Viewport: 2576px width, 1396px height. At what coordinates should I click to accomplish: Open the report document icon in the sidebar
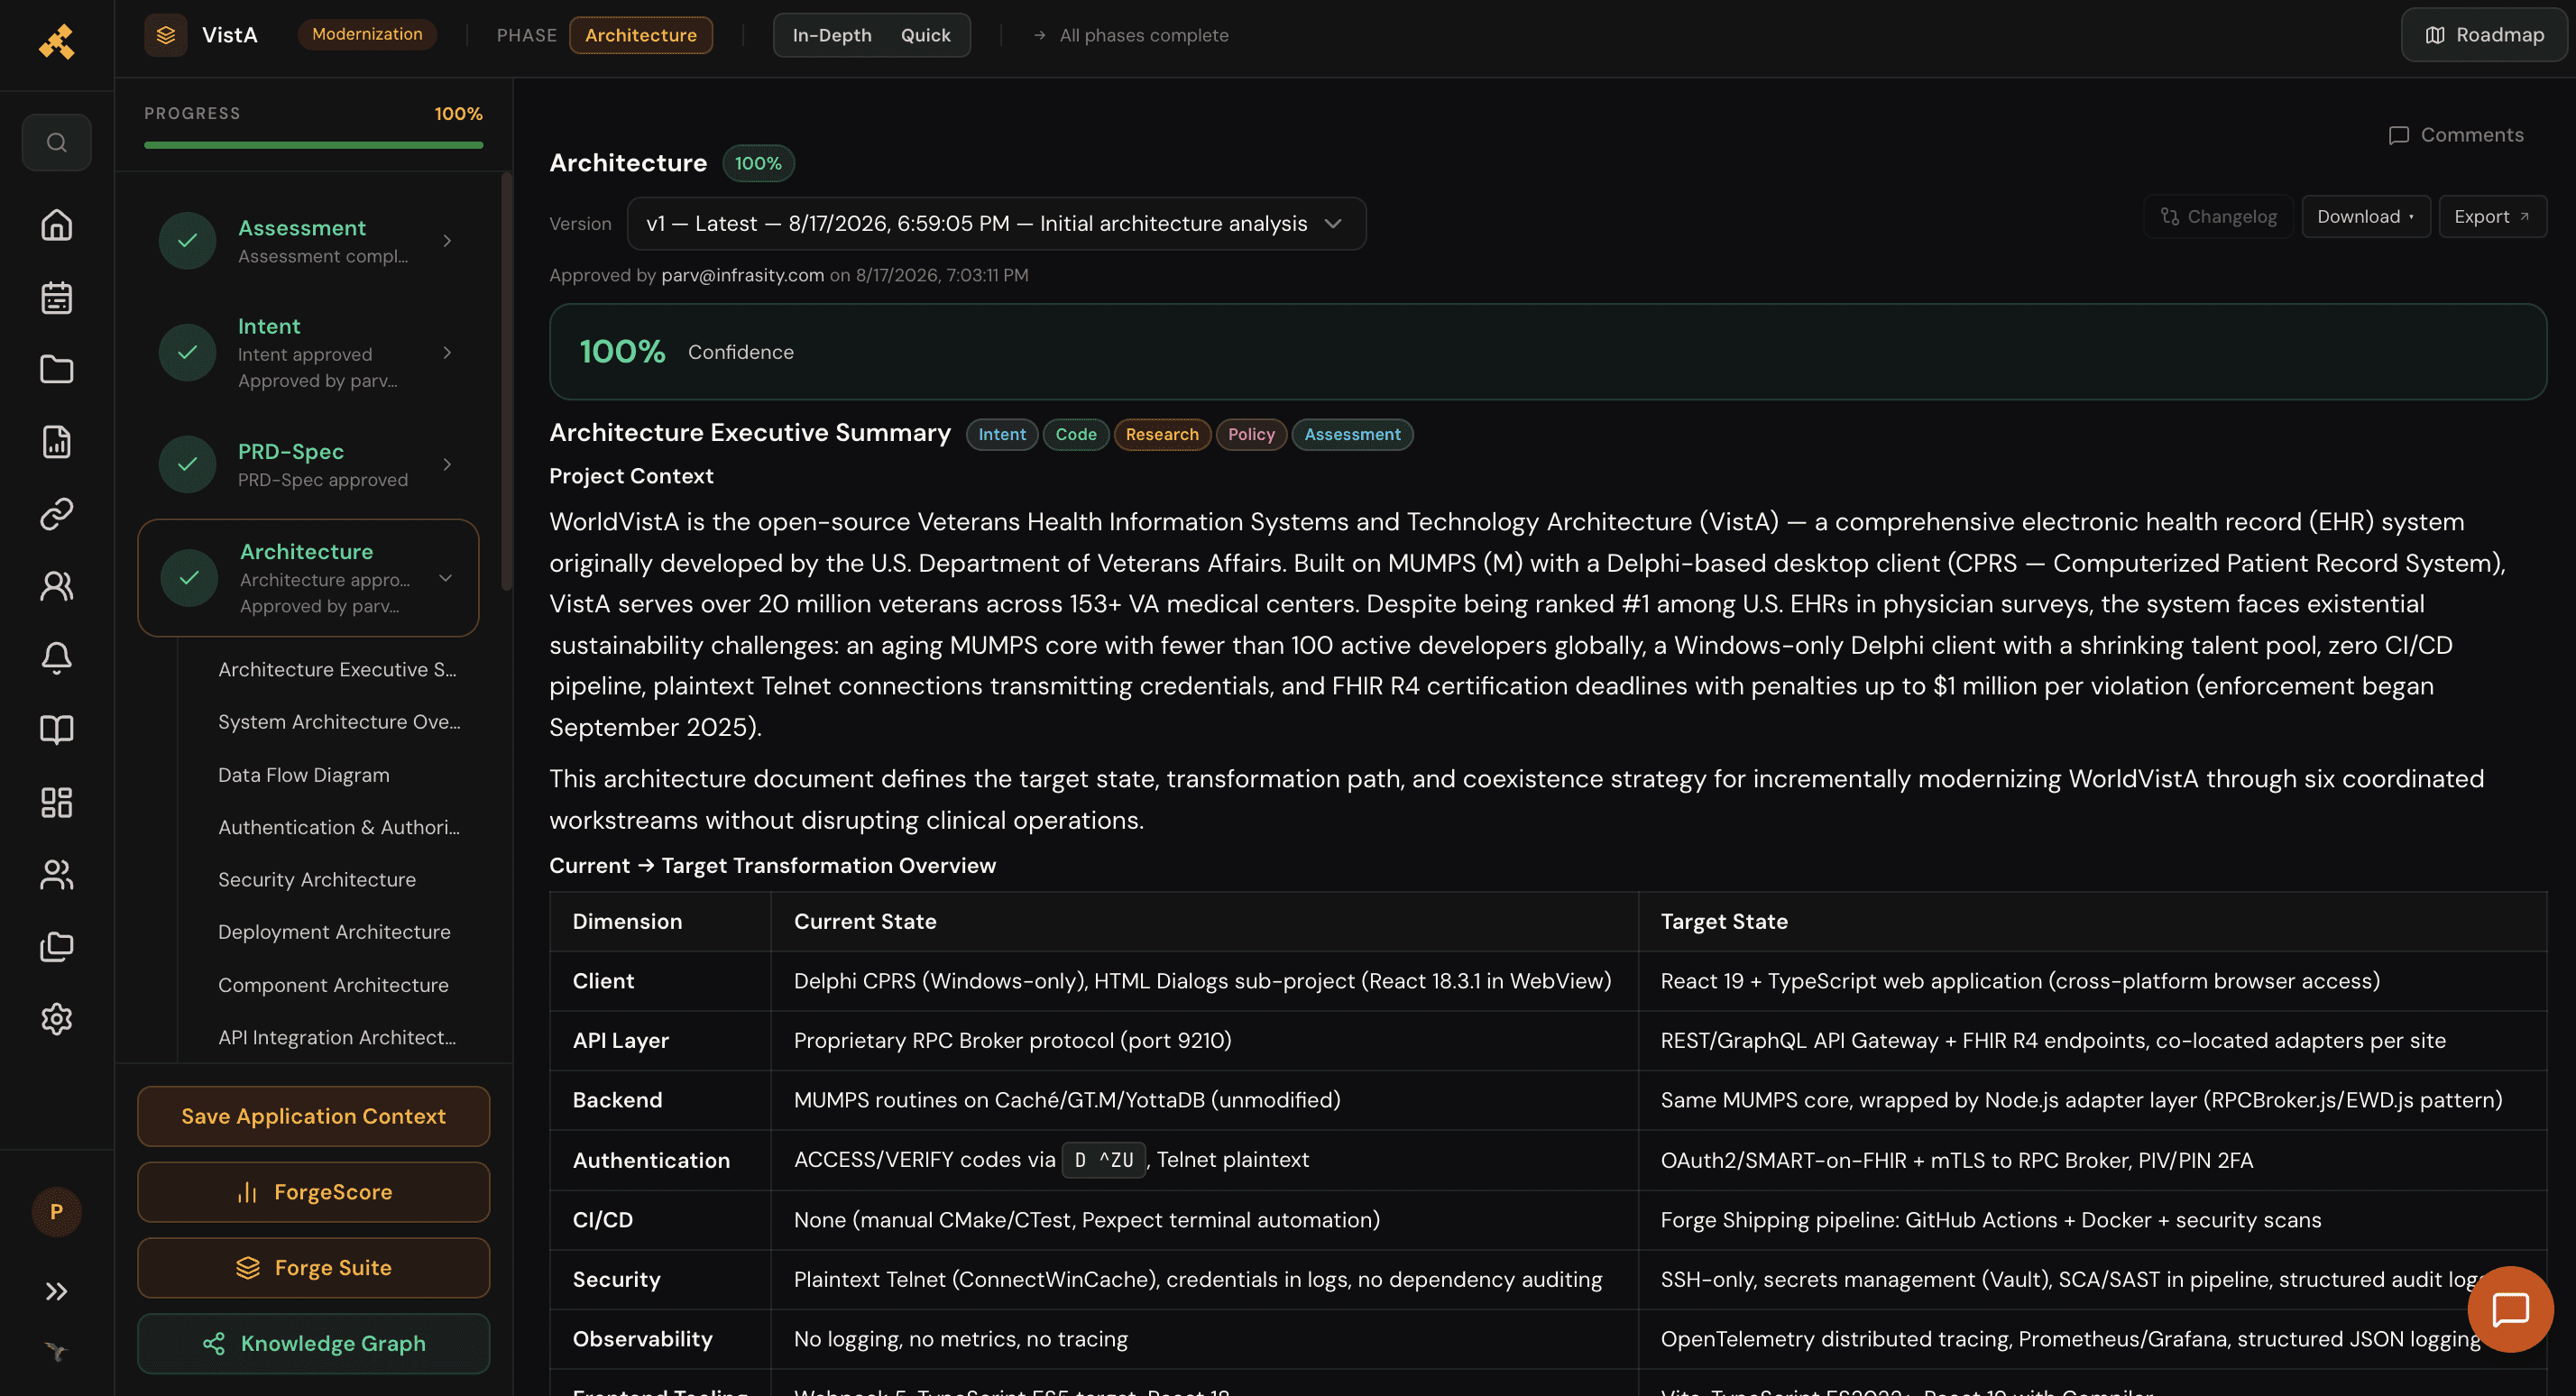coord(57,441)
